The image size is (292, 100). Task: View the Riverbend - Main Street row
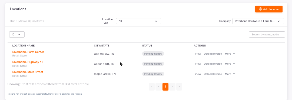pos(198,74)
